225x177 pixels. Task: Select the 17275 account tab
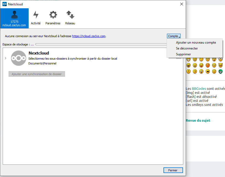[14, 18]
